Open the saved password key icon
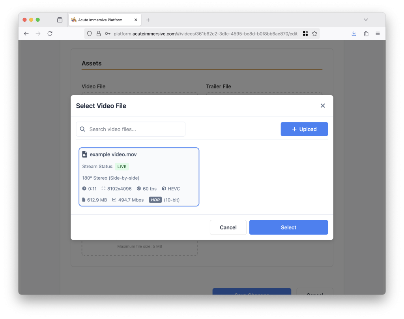404x319 pixels. click(x=108, y=34)
